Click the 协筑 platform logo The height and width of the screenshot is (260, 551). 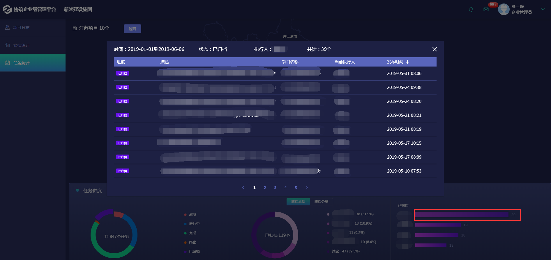tap(7, 9)
